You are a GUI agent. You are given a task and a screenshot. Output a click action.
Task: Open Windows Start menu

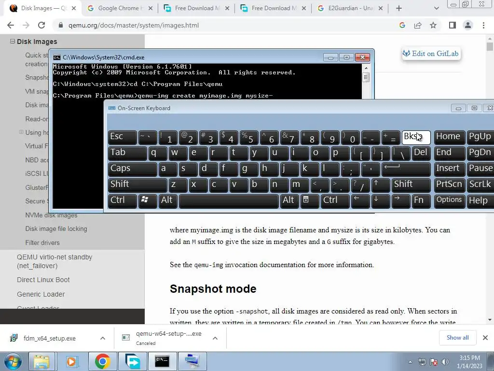point(13,361)
